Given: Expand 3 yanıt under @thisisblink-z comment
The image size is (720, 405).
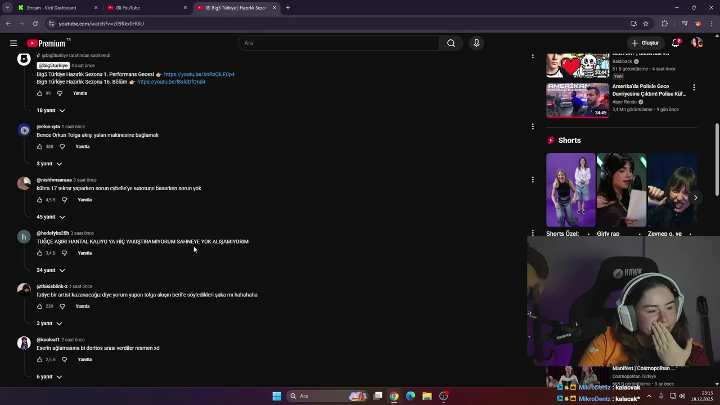Looking at the screenshot, I should [x=49, y=323].
